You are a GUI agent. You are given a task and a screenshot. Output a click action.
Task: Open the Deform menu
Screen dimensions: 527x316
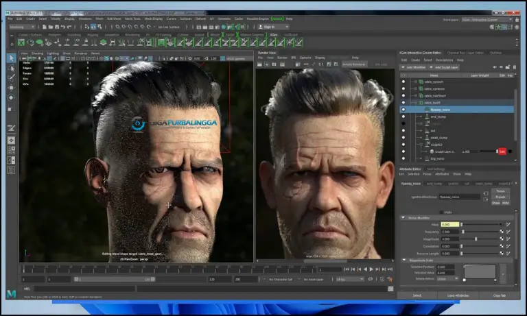tap(200, 19)
